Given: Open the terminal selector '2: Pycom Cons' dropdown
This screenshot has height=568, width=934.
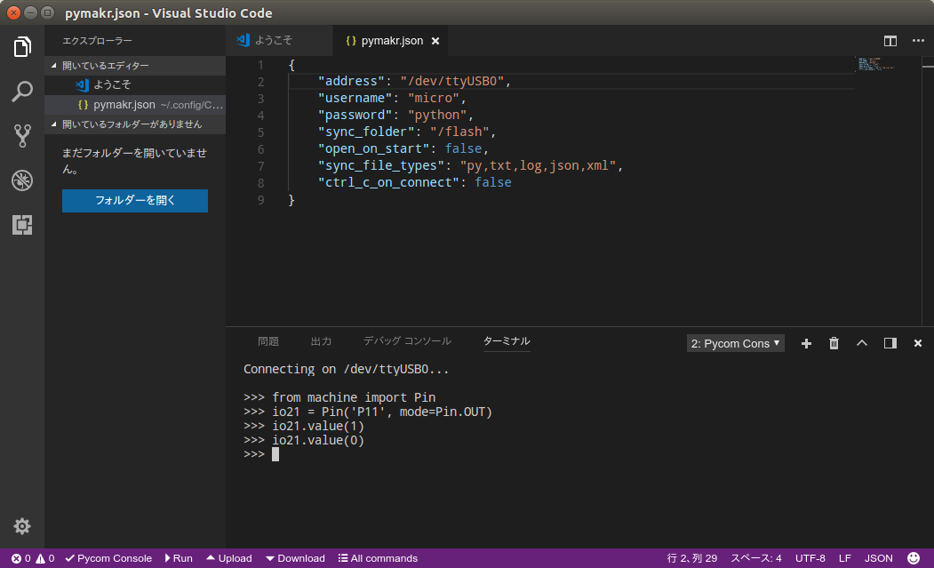Looking at the screenshot, I should (x=735, y=343).
